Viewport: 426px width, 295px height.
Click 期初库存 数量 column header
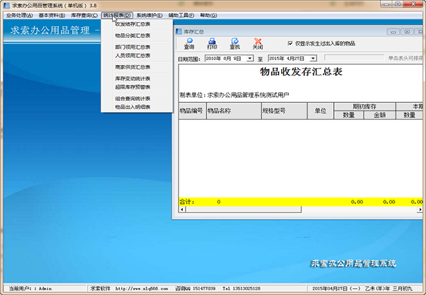click(348, 115)
